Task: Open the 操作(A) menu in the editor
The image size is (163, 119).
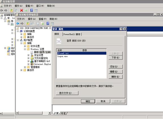Action: pos(32,19)
